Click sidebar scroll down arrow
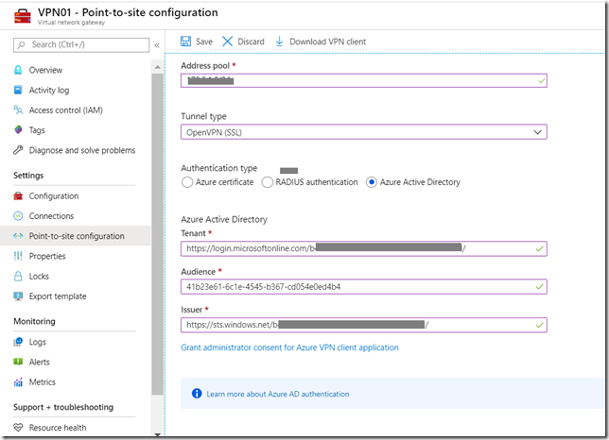The height and width of the screenshot is (440, 609). (157, 434)
